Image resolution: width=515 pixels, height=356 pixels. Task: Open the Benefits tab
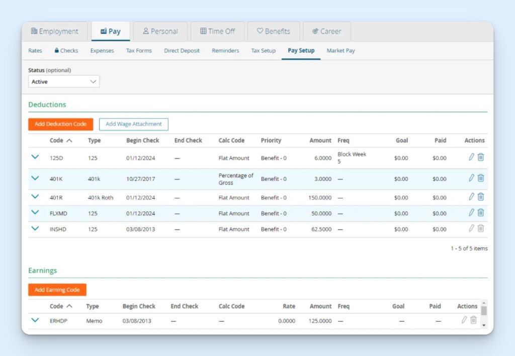point(274,32)
